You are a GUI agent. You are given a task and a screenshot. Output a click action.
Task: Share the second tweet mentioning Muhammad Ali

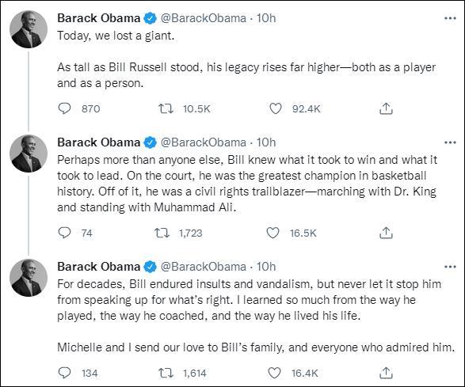click(x=386, y=233)
